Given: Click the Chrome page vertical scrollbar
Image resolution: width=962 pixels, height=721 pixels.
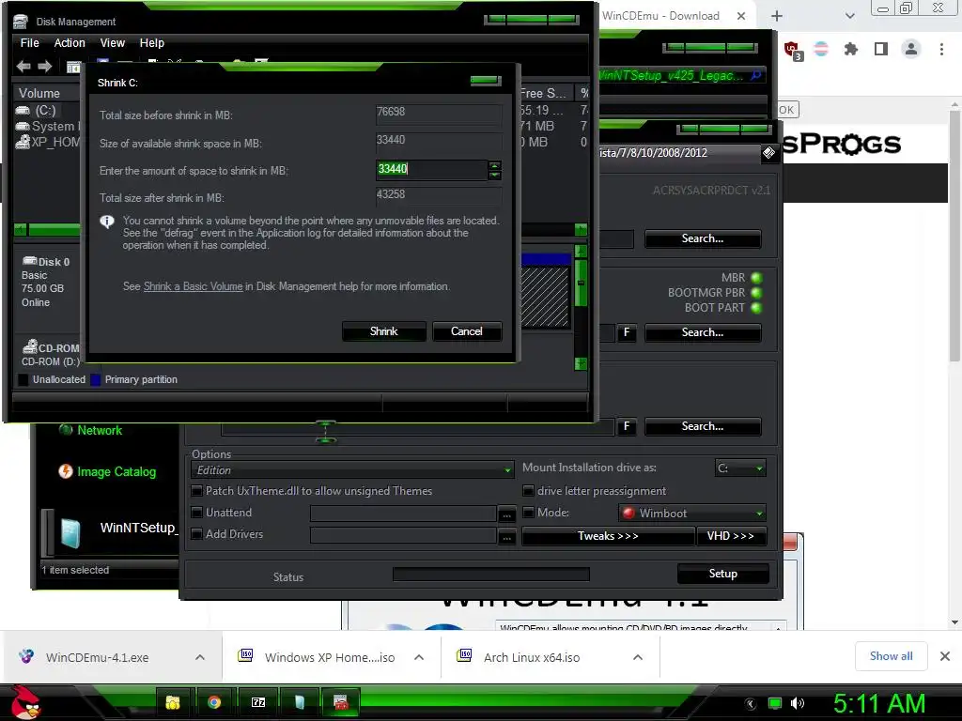Looking at the screenshot, I should tap(954, 236).
